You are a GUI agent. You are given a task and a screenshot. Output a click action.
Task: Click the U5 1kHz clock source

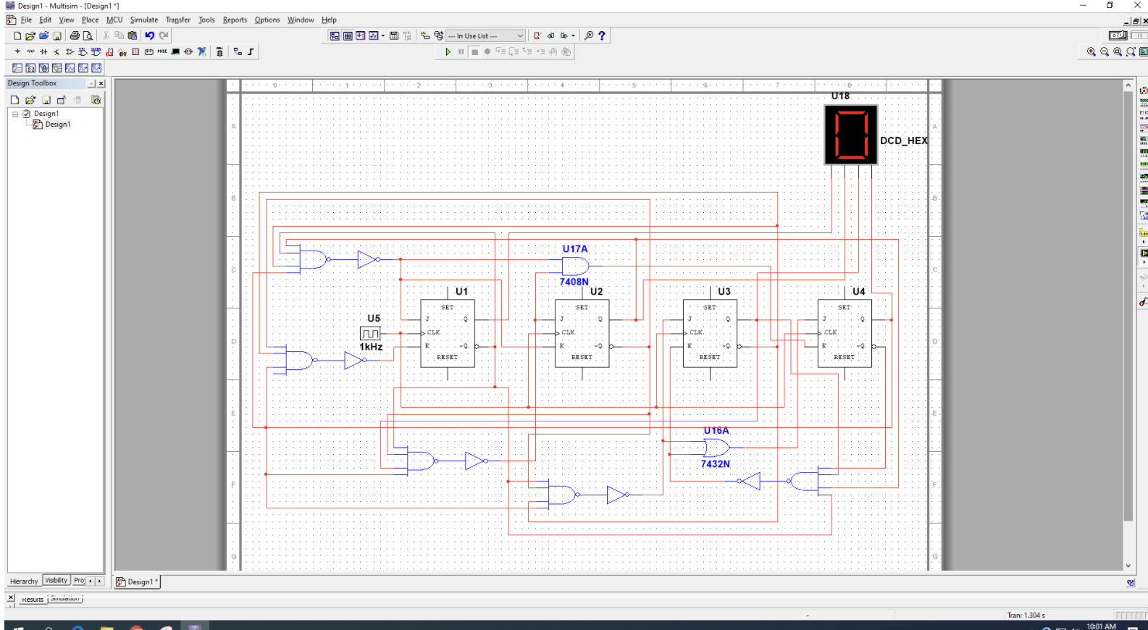click(370, 333)
